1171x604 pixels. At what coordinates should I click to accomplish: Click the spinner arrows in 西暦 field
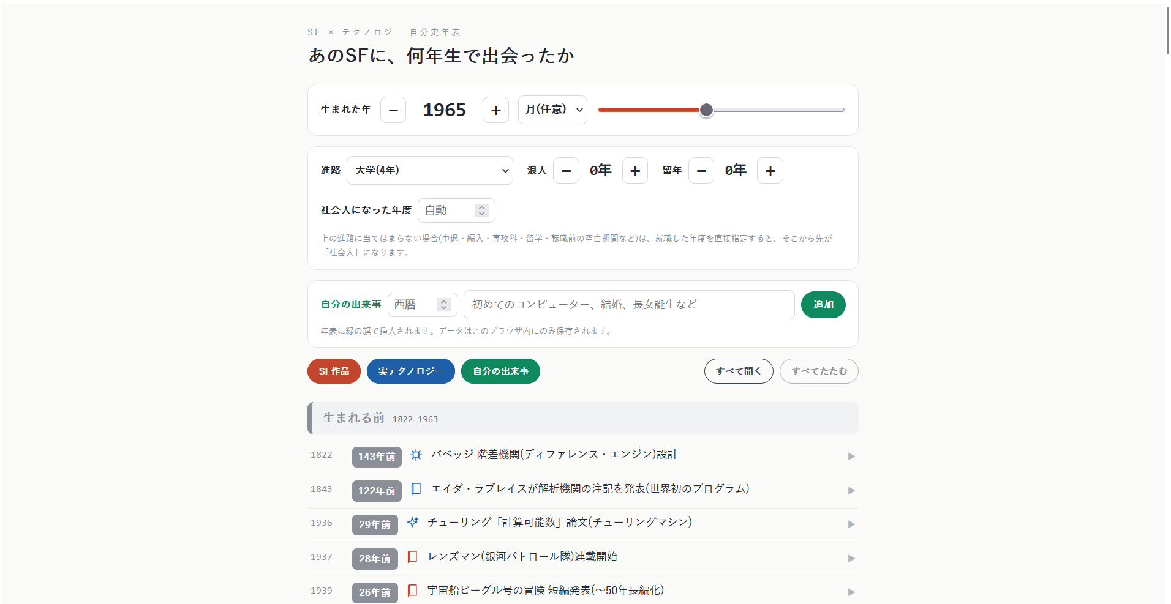[444, 305]
